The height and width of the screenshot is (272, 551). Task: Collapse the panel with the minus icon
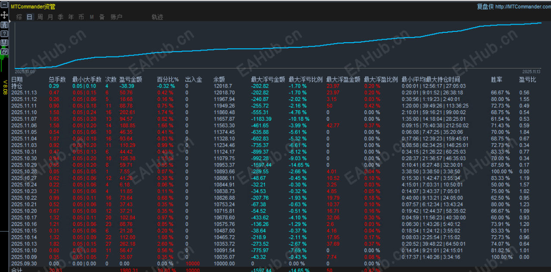4,5
